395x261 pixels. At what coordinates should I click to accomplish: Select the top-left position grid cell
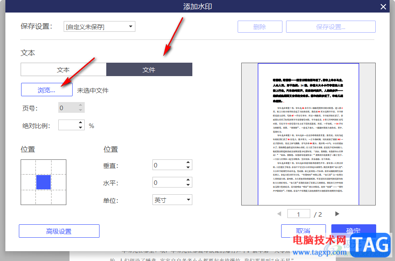click(28, 167)
